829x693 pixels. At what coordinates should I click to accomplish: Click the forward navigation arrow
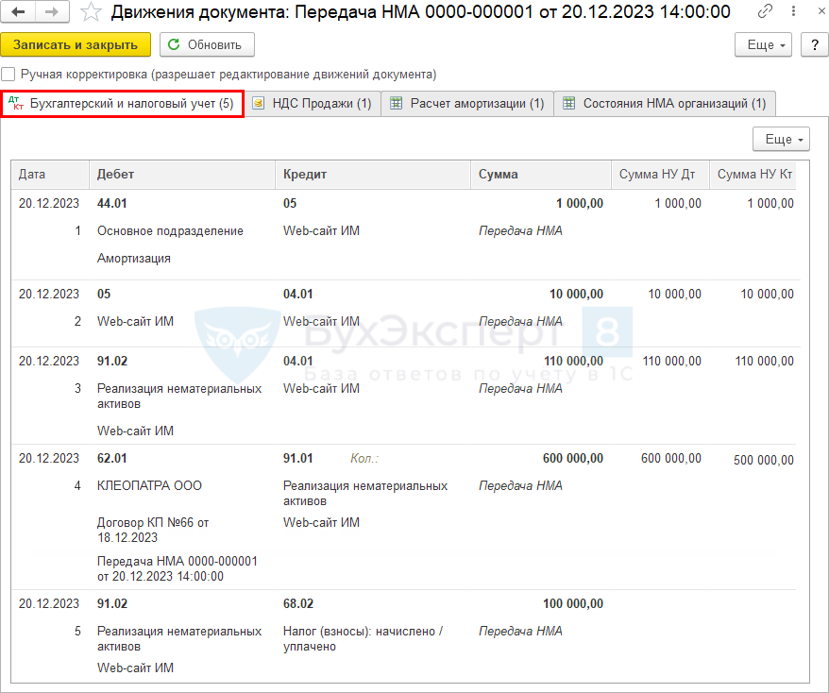point(51,12)
